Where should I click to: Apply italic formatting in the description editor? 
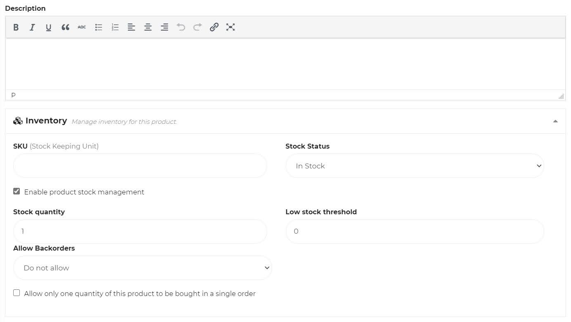click(x=32, y=27)
